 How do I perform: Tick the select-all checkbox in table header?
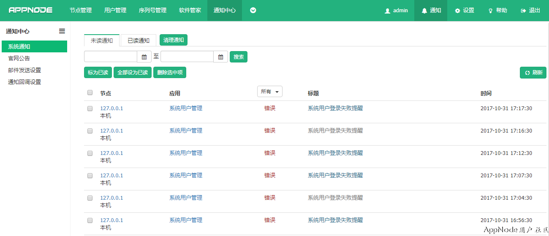90,92
